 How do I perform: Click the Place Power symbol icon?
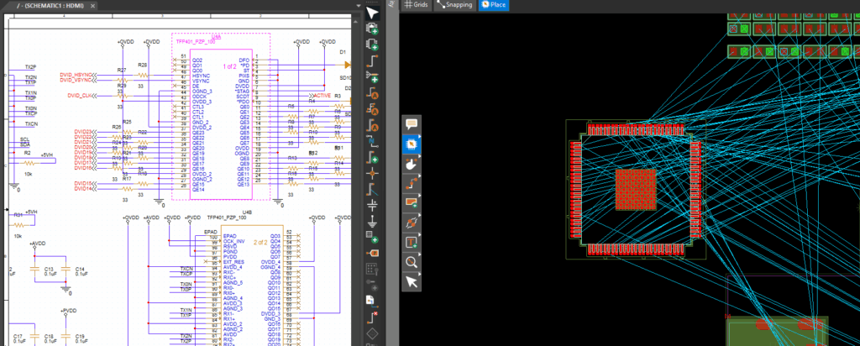point(372,206)
